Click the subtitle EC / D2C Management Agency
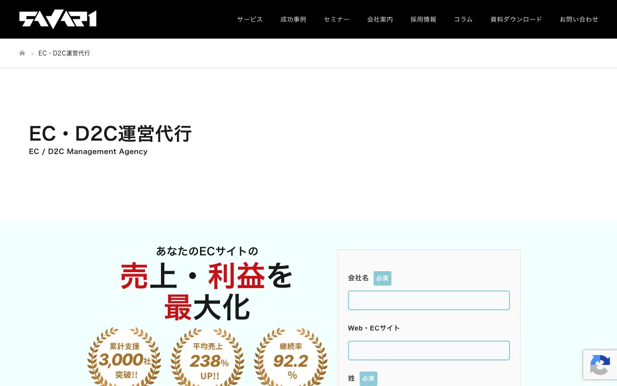 click(88, 152)
